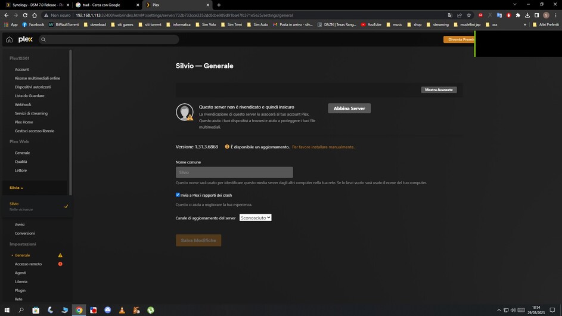Viewport: 562px width, 316px height.
Task: Open the browser extensions puzzle icon
Action: (x=518, y=15)
